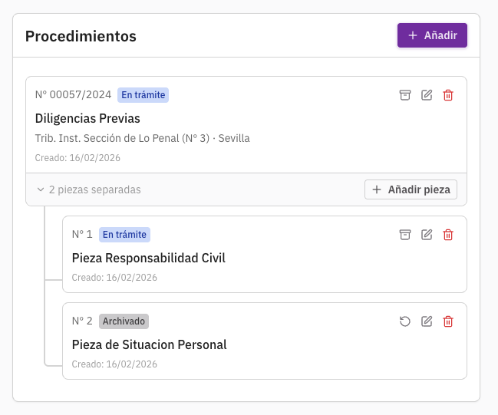Click the En trámite badge on piece Nº 1
The height and width of the screenshot is (415, 498).
click(x=124, y=235)
